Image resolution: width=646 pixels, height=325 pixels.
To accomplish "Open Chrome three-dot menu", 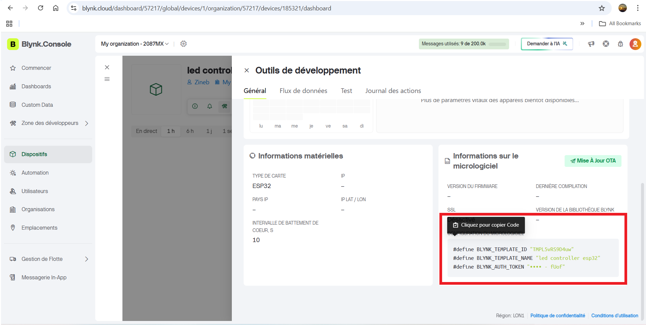I will [638, 8].
